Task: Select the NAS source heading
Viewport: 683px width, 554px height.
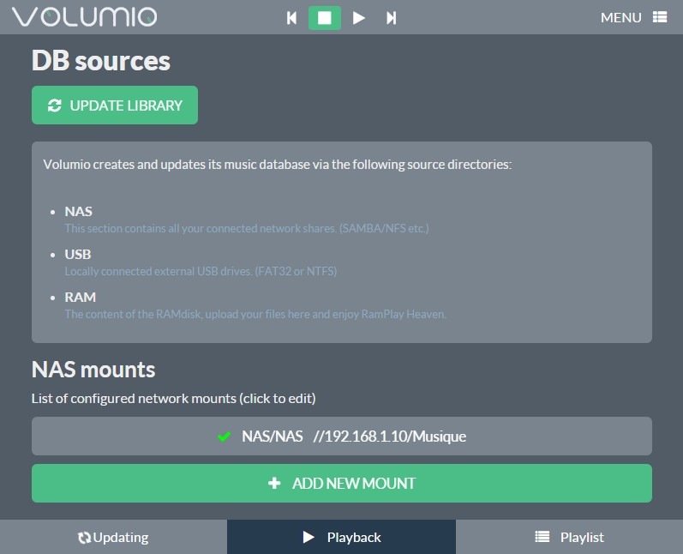Action: (x=78, y=212)
